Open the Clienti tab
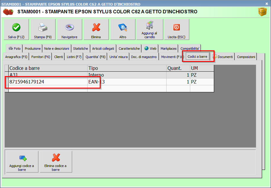271x188 pixels. (58, 57)
